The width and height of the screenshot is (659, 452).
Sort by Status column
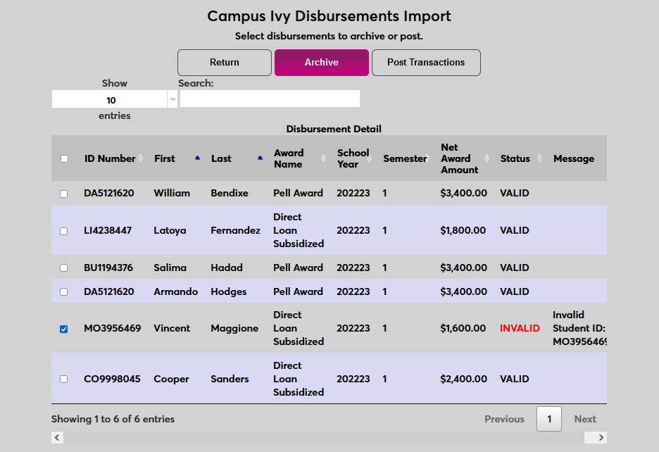point(515,158)
